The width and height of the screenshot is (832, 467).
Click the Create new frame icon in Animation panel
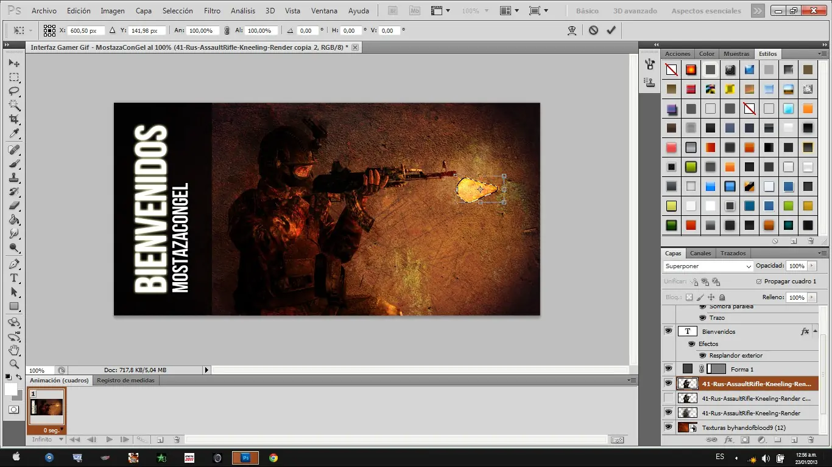pos(160,440)
